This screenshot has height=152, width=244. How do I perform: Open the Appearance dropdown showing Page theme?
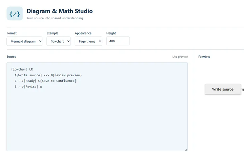click(x=88, y=41)
